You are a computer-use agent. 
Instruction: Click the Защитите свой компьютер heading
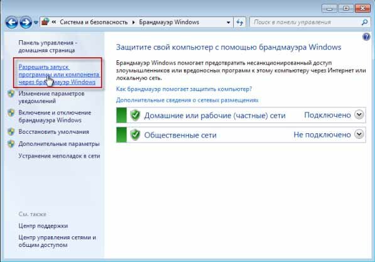tap(229, 47)
